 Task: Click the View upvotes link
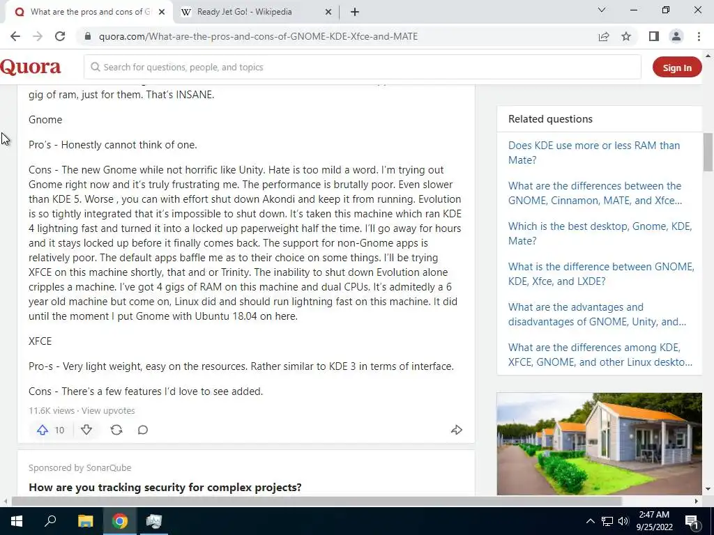tap(108, 411)
